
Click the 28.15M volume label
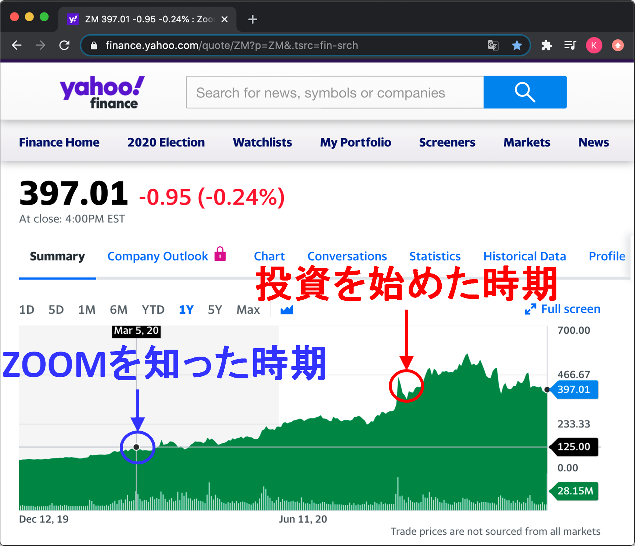[x=574, y=491]
